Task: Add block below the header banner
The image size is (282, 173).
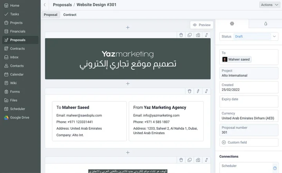Action: coord(128,83)
